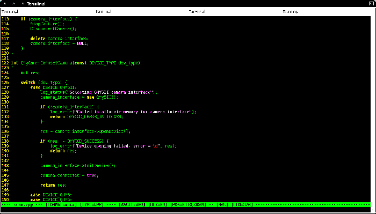Image resolution: width=376 pixels, height=214 pixels.
Task: Click 'return res;' on line 147
Action: click(54, 185)
